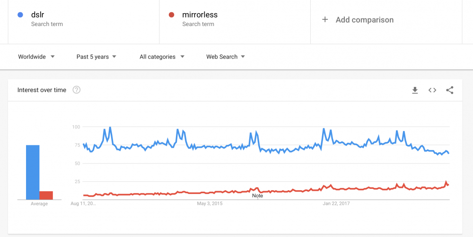Click the blue dslr average bar
473x237 pixels.
pyautogui.click(x=33, y=172)
